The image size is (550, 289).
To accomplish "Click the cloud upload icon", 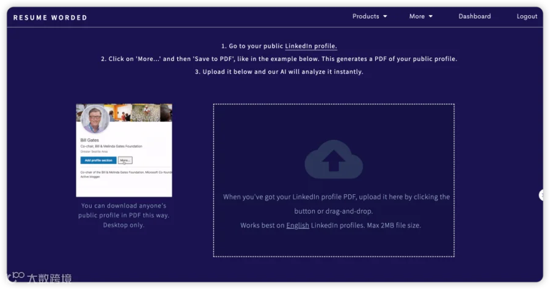I will click(334, 159).
